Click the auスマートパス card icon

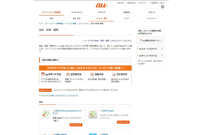(x=43, y=74)
